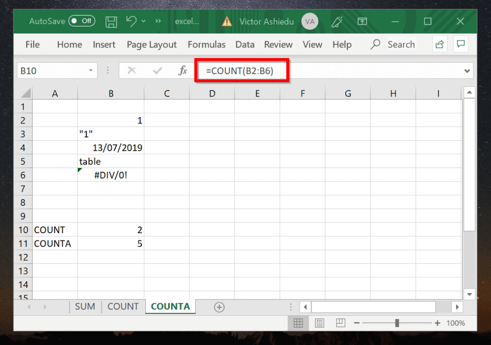Open the View tab
This screenshot has width=491, height=345.
(312, 45)
